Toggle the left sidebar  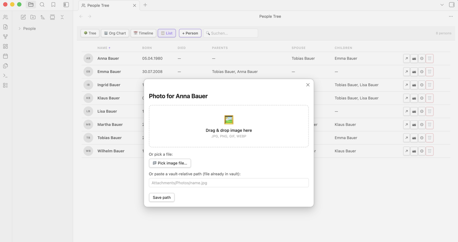pos(66,5)
